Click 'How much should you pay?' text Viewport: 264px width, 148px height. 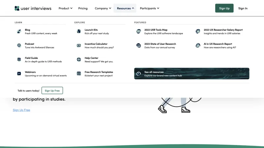(x=99, y=47)
